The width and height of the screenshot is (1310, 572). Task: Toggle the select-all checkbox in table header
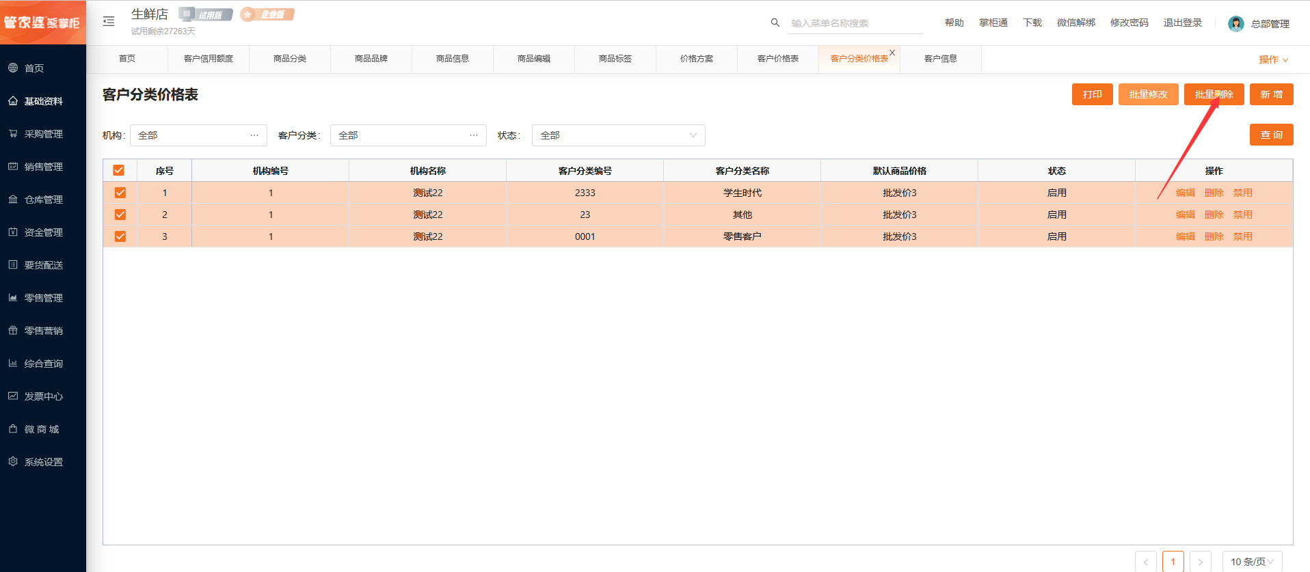click(119, 170)
